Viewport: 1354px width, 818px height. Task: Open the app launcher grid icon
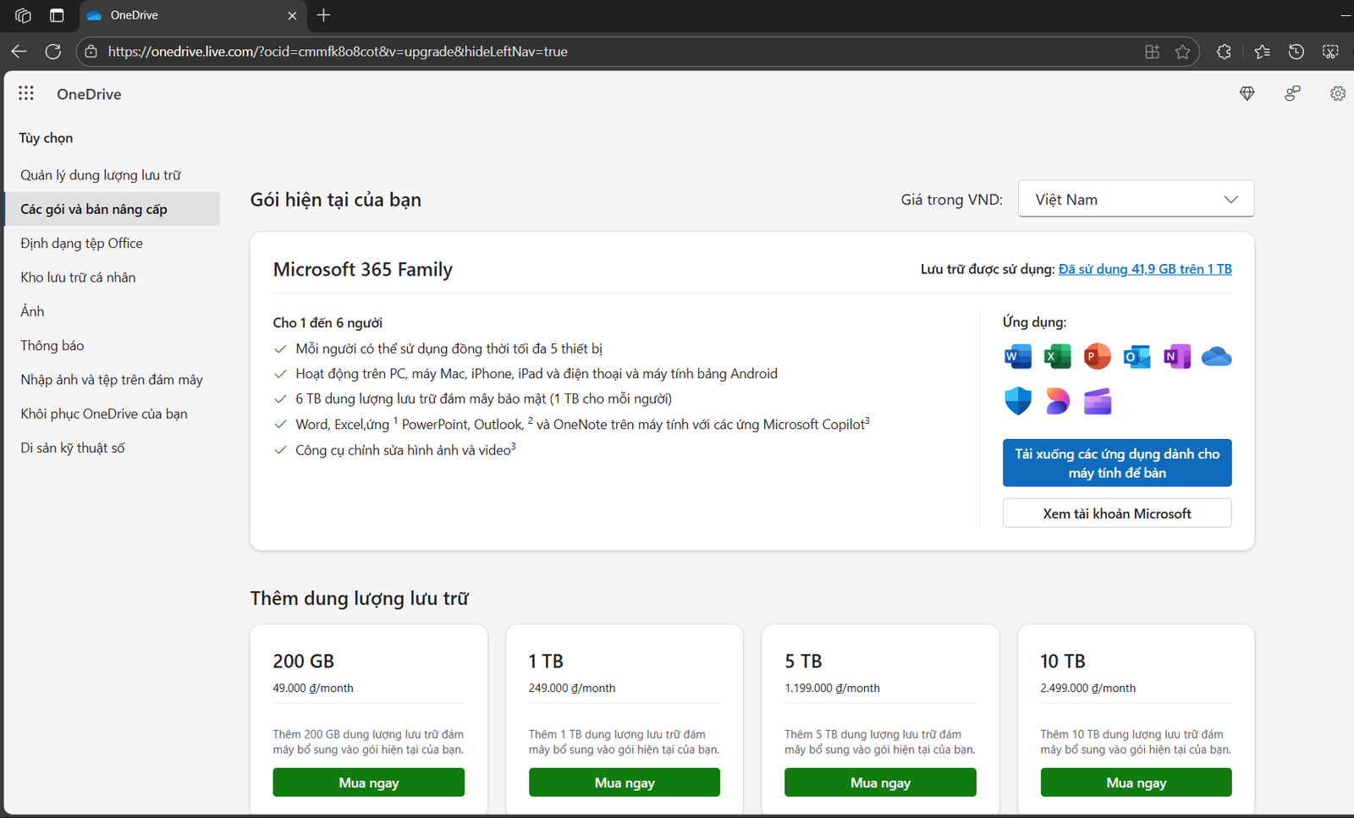[x=26, y=93]
